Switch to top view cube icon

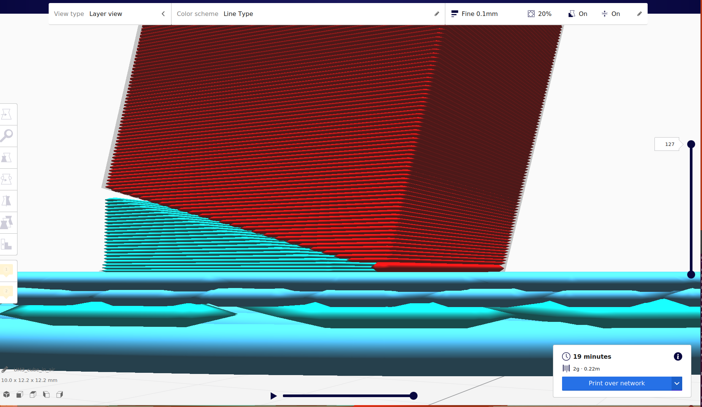pos(33,394)
